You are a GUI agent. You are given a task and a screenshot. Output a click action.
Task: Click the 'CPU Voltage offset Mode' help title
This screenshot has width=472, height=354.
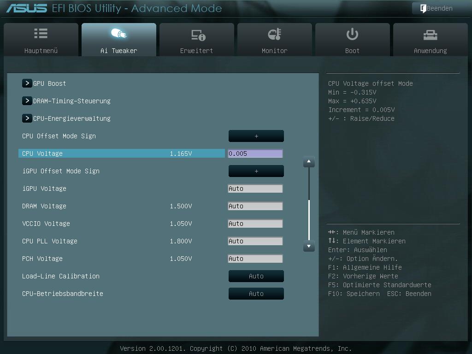point(371,83)
